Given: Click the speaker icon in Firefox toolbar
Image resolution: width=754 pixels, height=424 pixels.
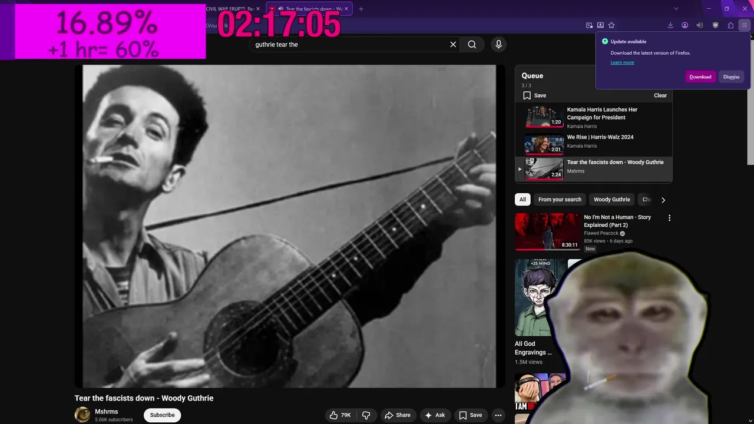Looking at the screenshot, I should pos(700,25).
